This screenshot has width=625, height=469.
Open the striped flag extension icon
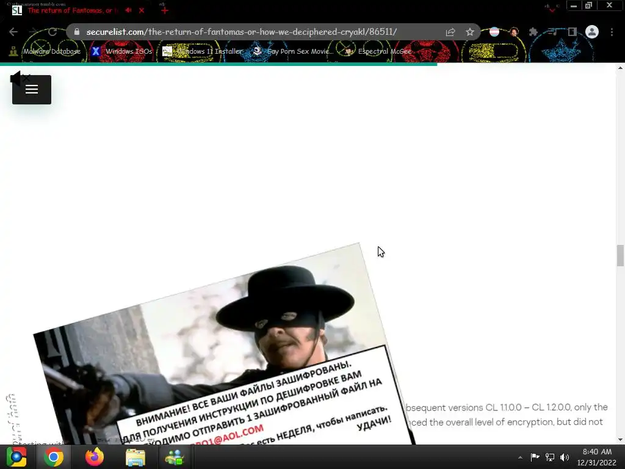point(494,32)
